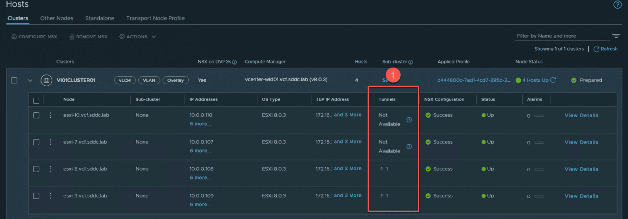
Task: Click the Configure NSX button
Action: click(34, 37)
